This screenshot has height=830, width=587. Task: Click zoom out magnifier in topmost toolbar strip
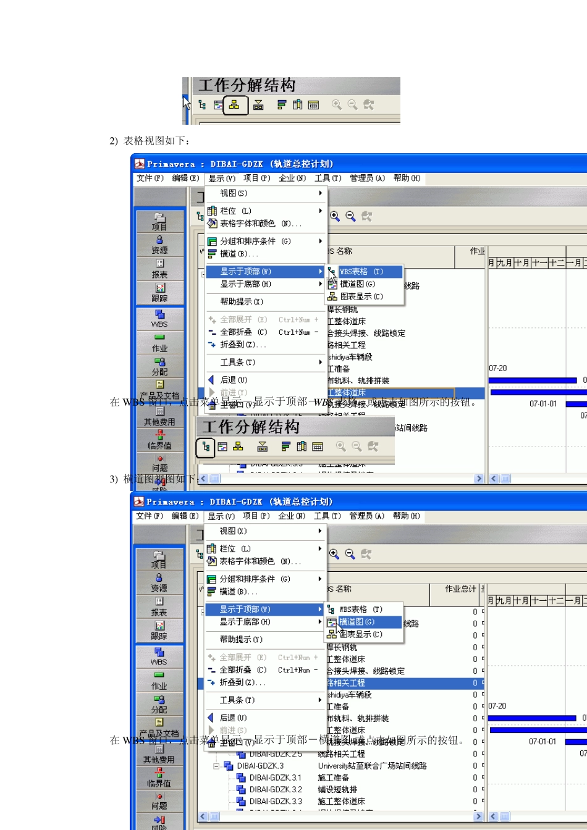click(x=353, y=105)
